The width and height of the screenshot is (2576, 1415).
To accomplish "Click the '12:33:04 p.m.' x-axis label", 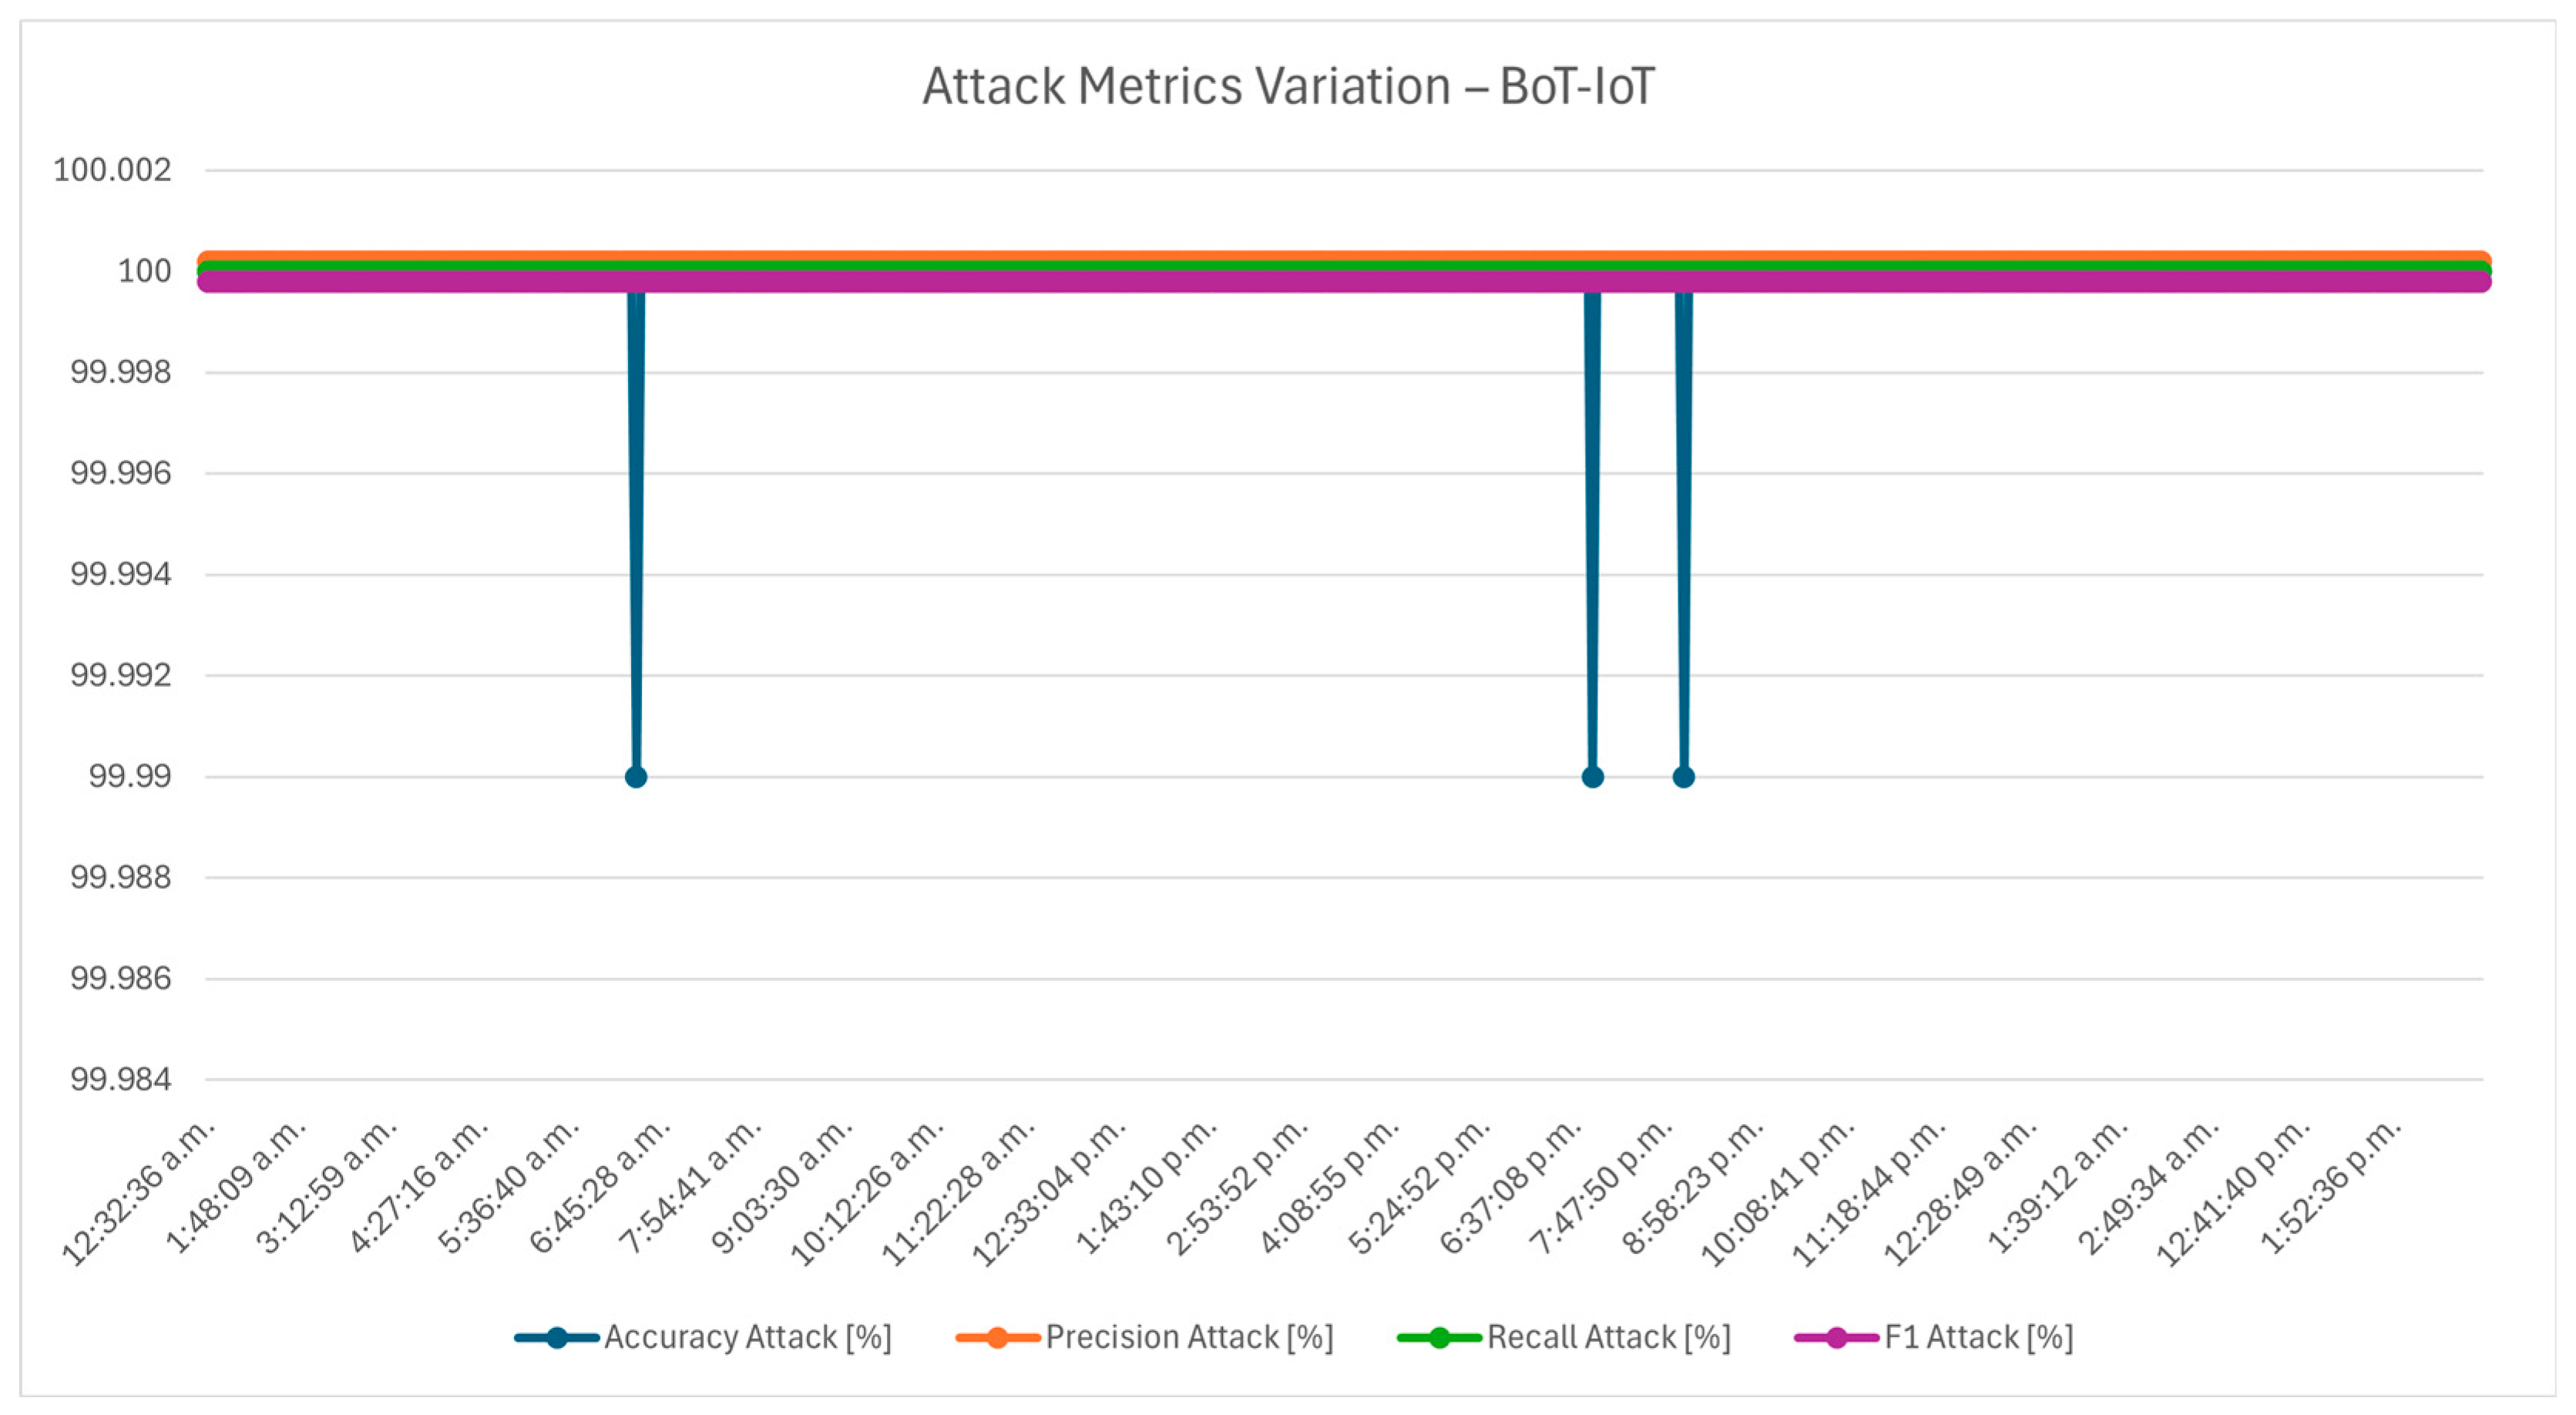I will 1050,1192.
